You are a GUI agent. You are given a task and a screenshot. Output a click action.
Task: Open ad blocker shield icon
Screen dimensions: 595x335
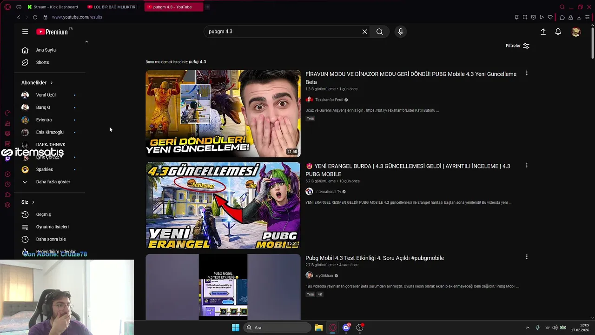point(533,17)
